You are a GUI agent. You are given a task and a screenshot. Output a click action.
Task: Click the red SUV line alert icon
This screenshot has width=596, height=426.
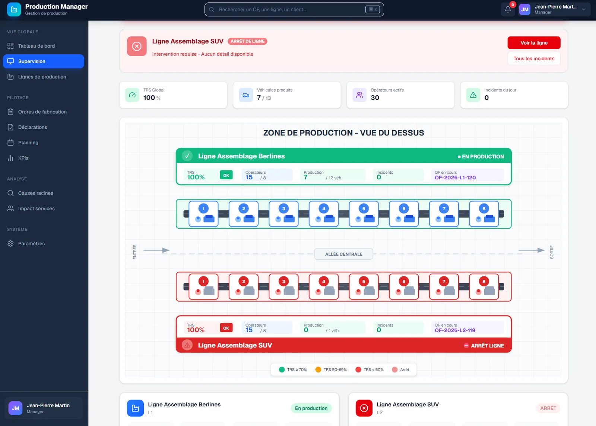point(137,46)
